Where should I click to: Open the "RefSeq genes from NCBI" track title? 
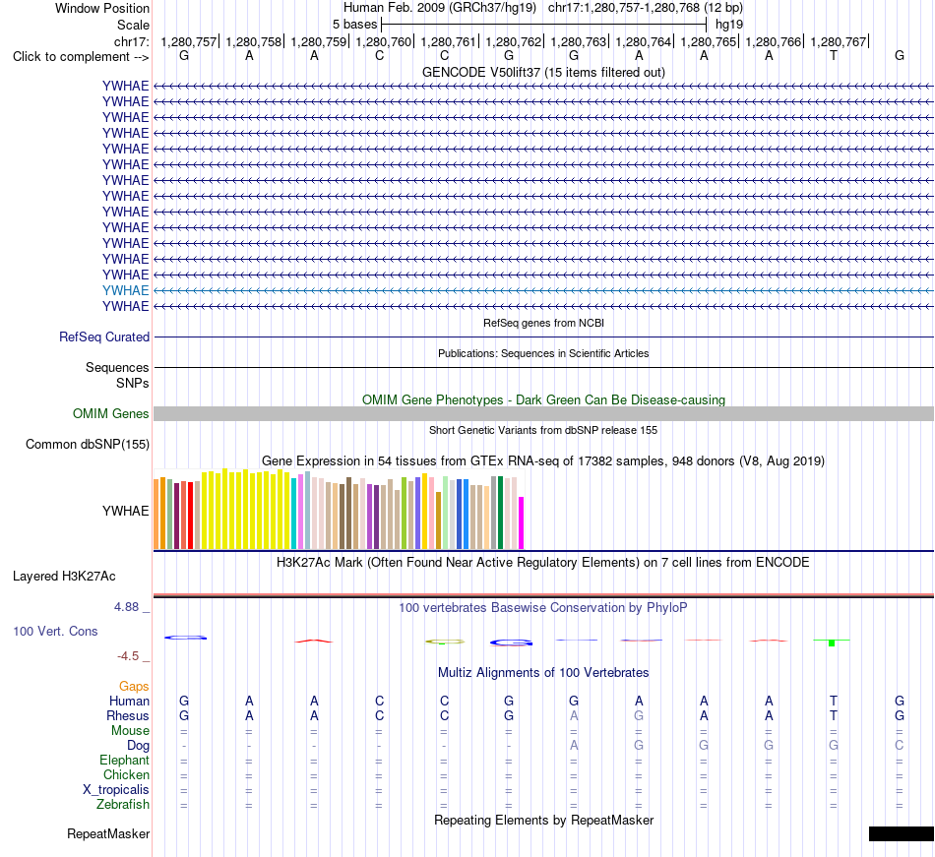point(543,323)
